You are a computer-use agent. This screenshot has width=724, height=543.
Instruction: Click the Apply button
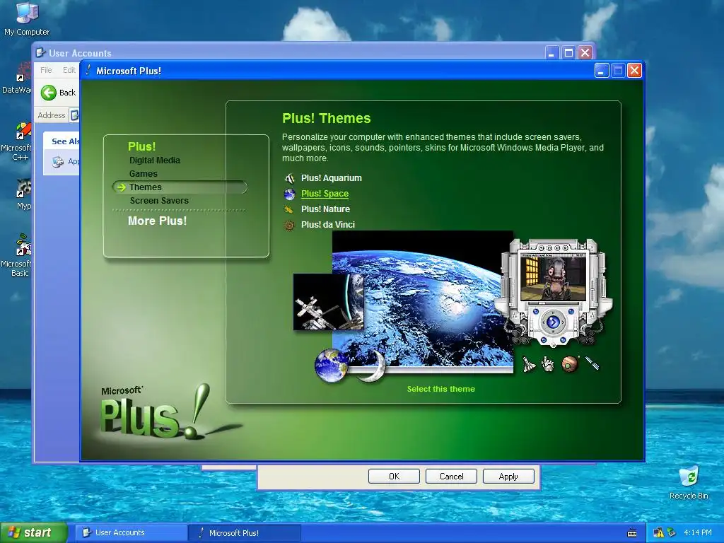[x=508, y=477]
